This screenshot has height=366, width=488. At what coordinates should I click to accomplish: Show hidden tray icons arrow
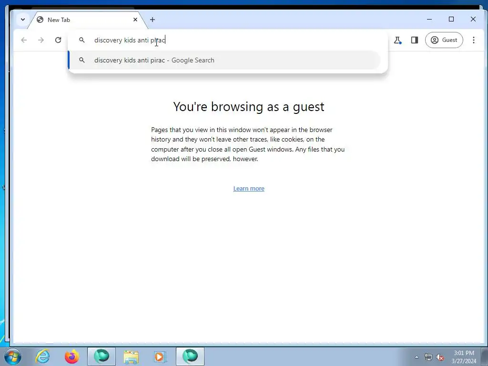[417, 357]
